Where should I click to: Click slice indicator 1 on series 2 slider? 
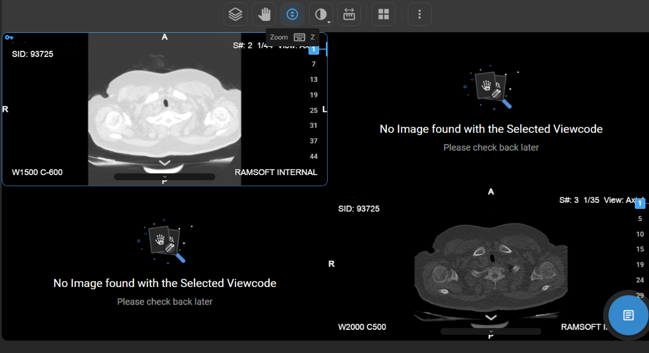[x=313, y=50]
